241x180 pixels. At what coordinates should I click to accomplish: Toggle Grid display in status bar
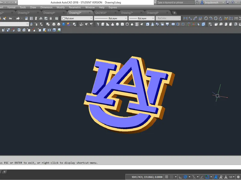coord(167,177)
